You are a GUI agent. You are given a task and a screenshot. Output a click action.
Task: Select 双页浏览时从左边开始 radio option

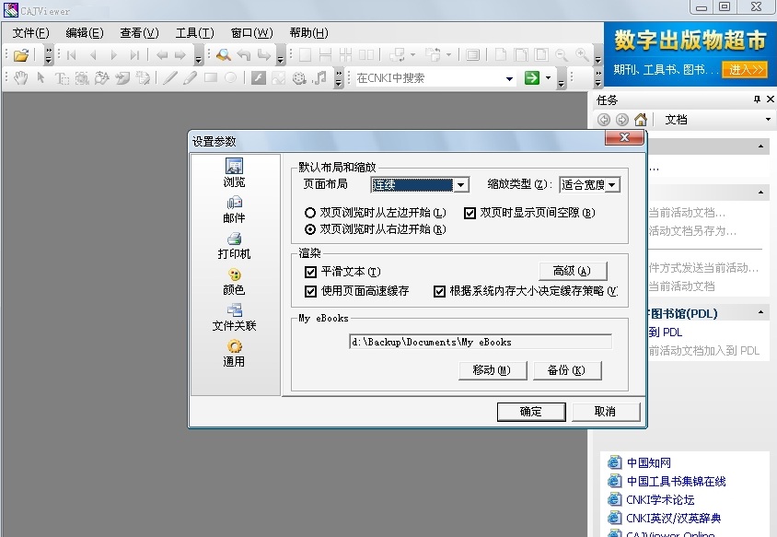(x=310, y=213)
